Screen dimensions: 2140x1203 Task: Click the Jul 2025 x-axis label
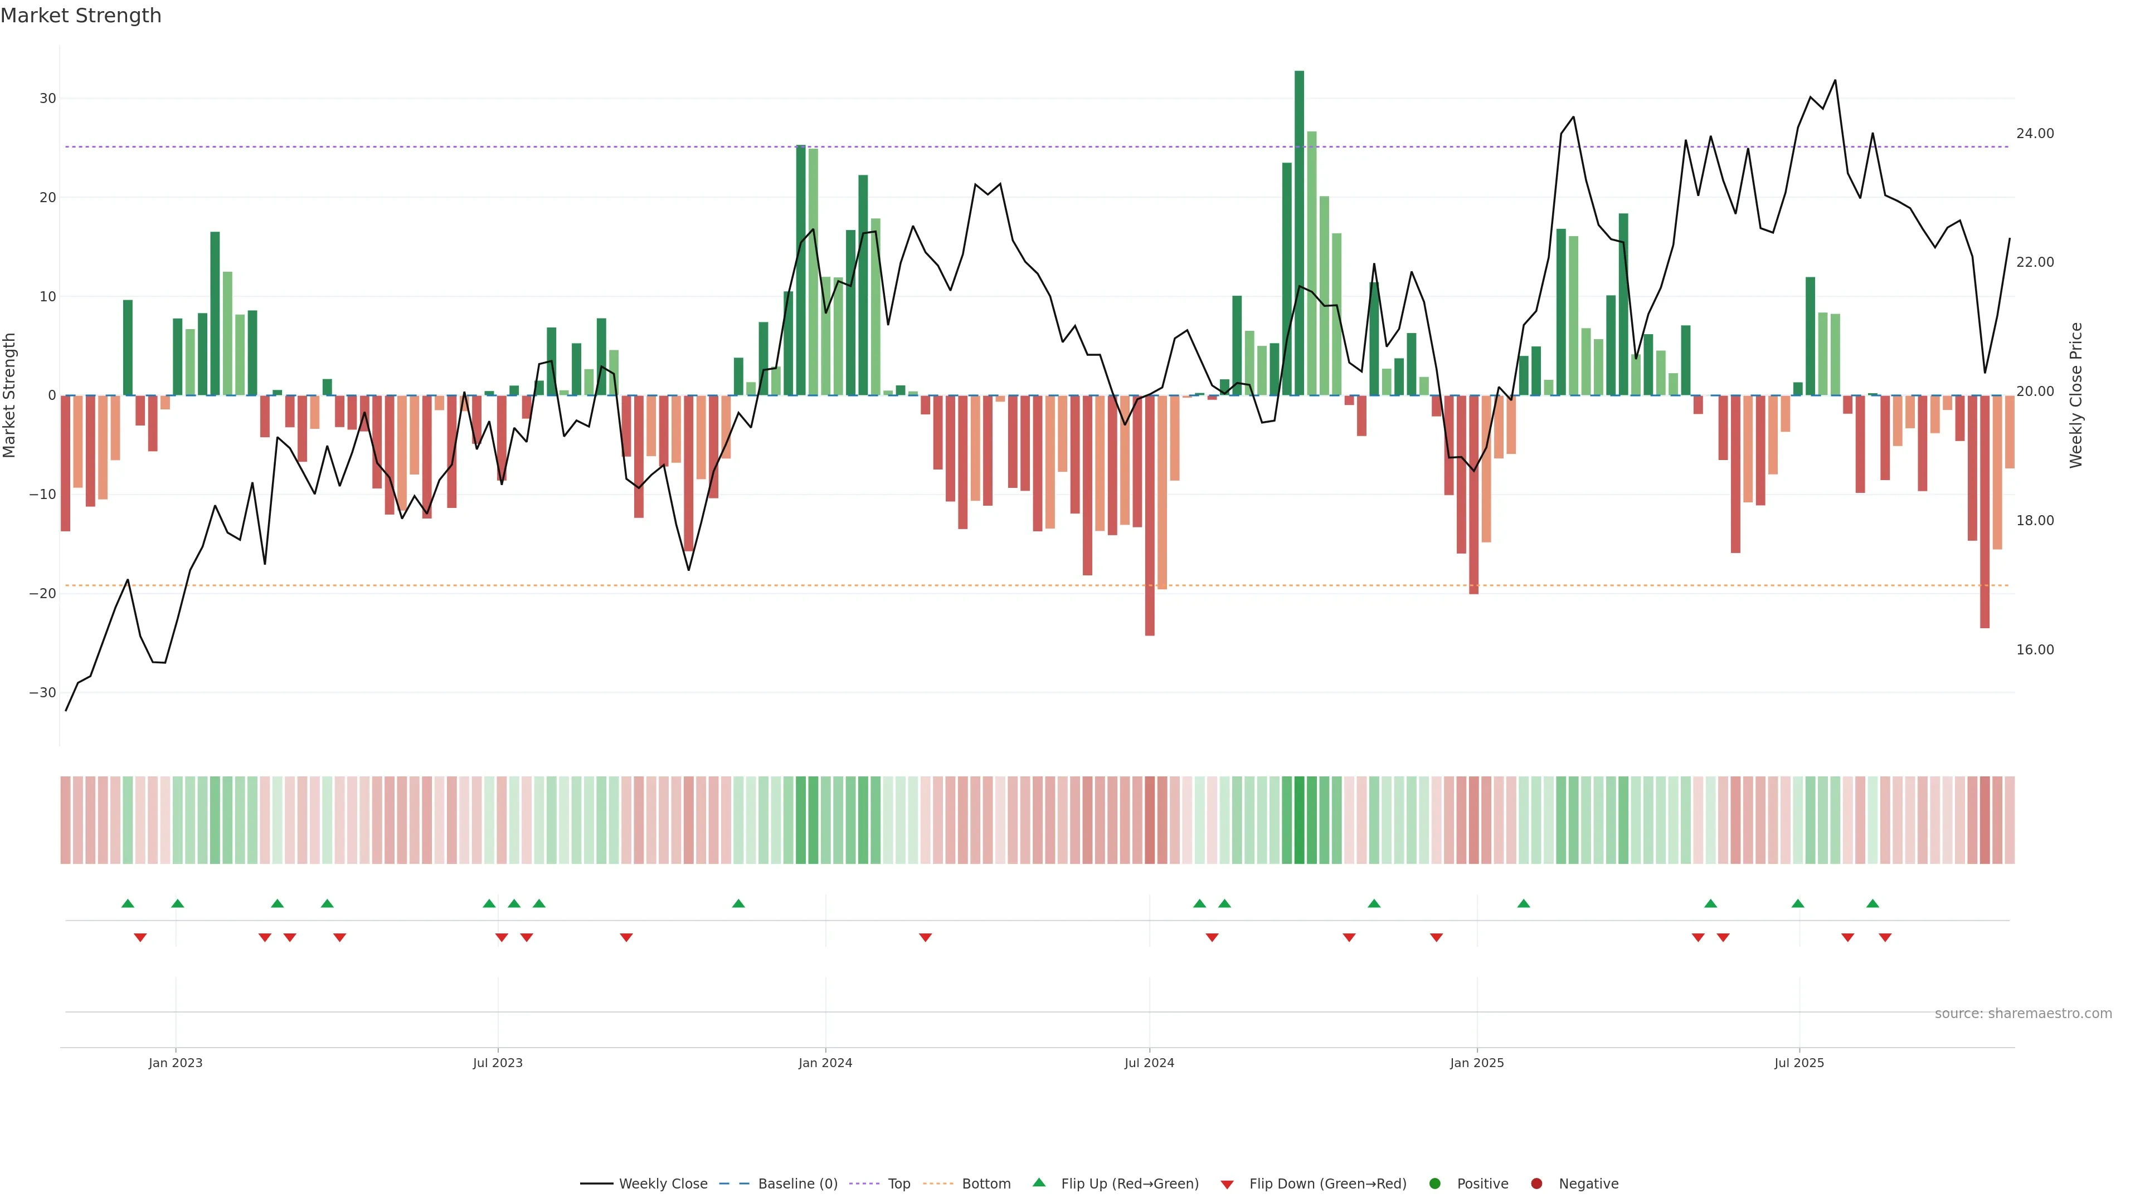pyautogui.click(x=1798, y=1063)
